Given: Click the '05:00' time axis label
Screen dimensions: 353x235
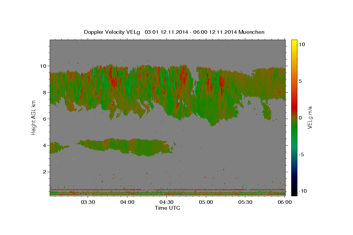Looking at the screenshot, I should pyautogui.click(x=206, y=202).
